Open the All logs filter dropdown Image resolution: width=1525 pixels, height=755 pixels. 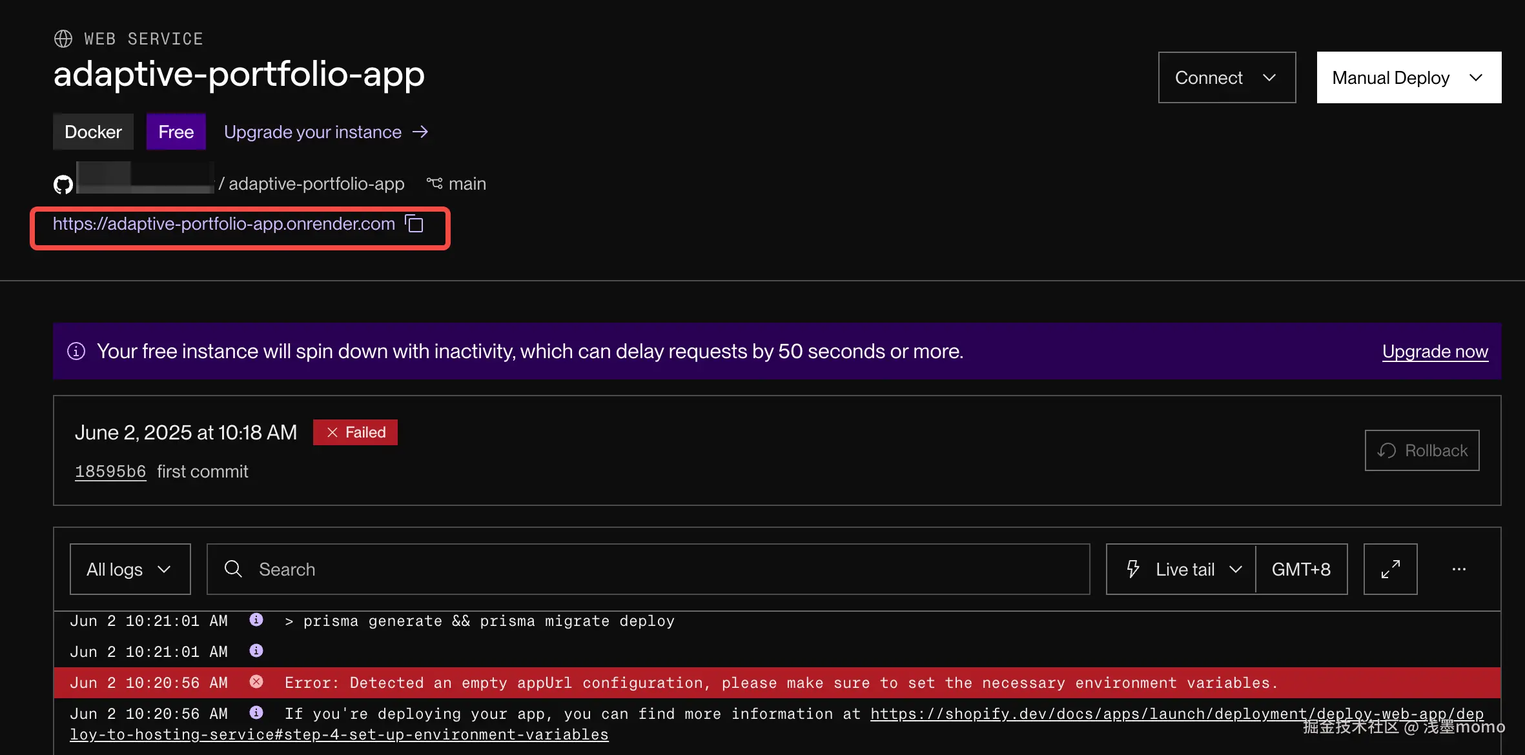130,569
